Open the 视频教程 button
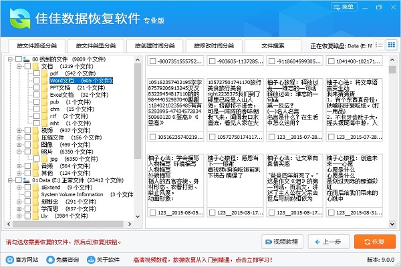The image size is (401, 267). (x=282, y=242)
